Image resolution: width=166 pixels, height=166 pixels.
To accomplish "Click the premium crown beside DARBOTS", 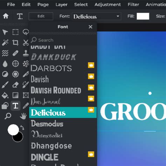I will (x=91, y=65).
